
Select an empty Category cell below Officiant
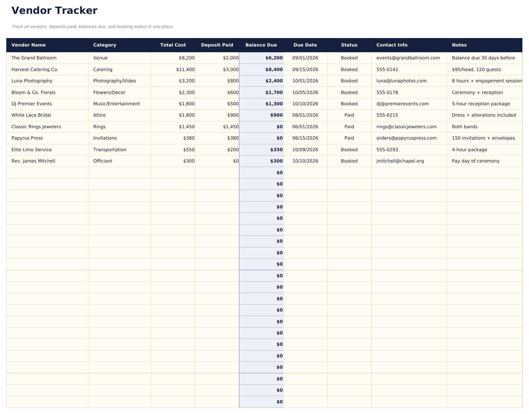point(119,173)
